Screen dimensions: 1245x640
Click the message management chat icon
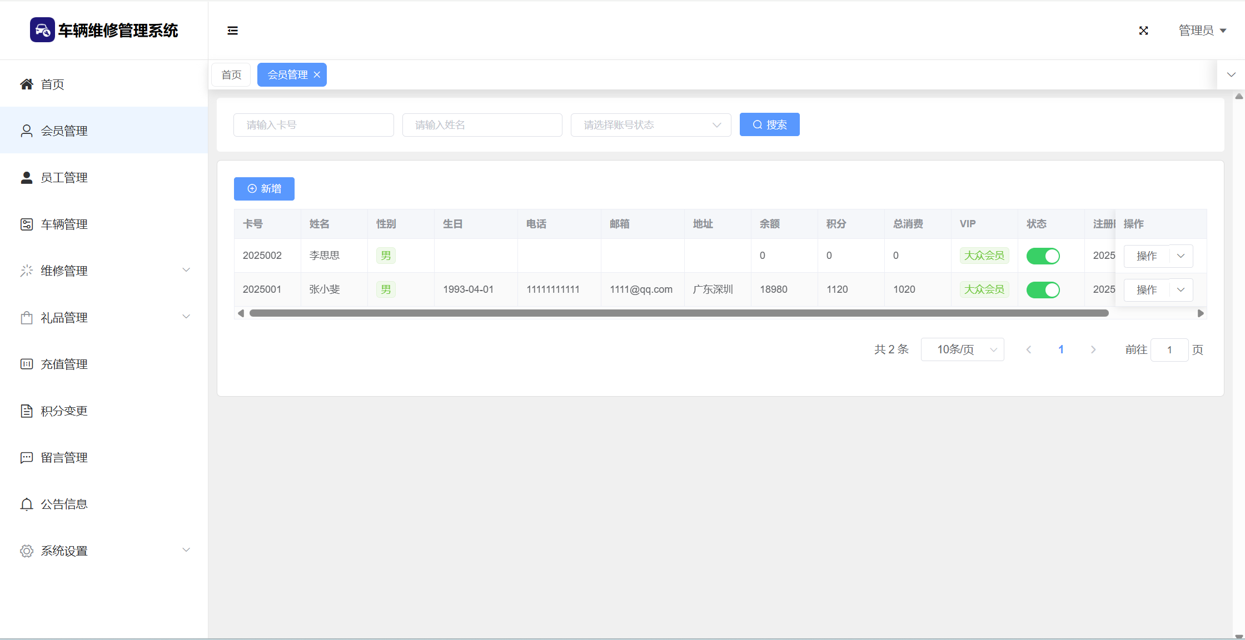[27, 458]
